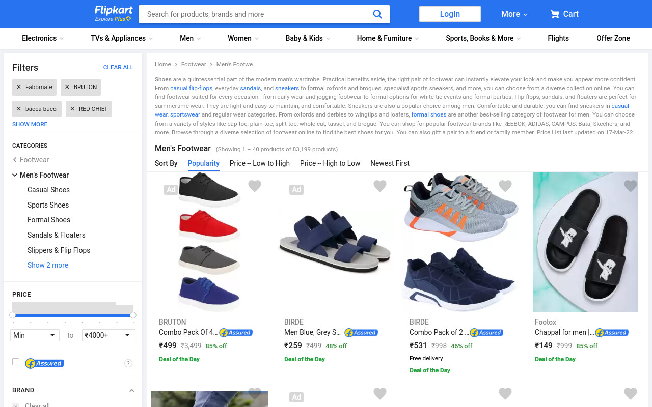Open the Home & Furniture menu
Image resolution: width=652 pixels, height=407 pixels.
pos(388,38)
